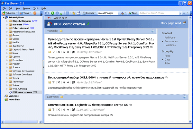Open the Subscribe button
The height and width of the screenshot is (129, 193).
point(9,13)
